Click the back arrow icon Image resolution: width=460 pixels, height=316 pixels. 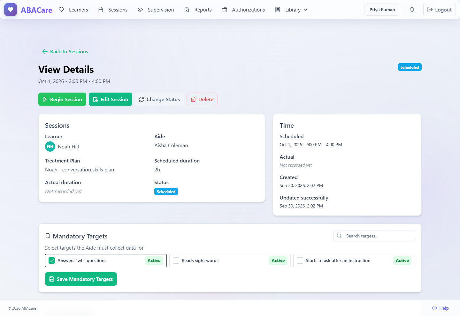(x=45, y=51)
